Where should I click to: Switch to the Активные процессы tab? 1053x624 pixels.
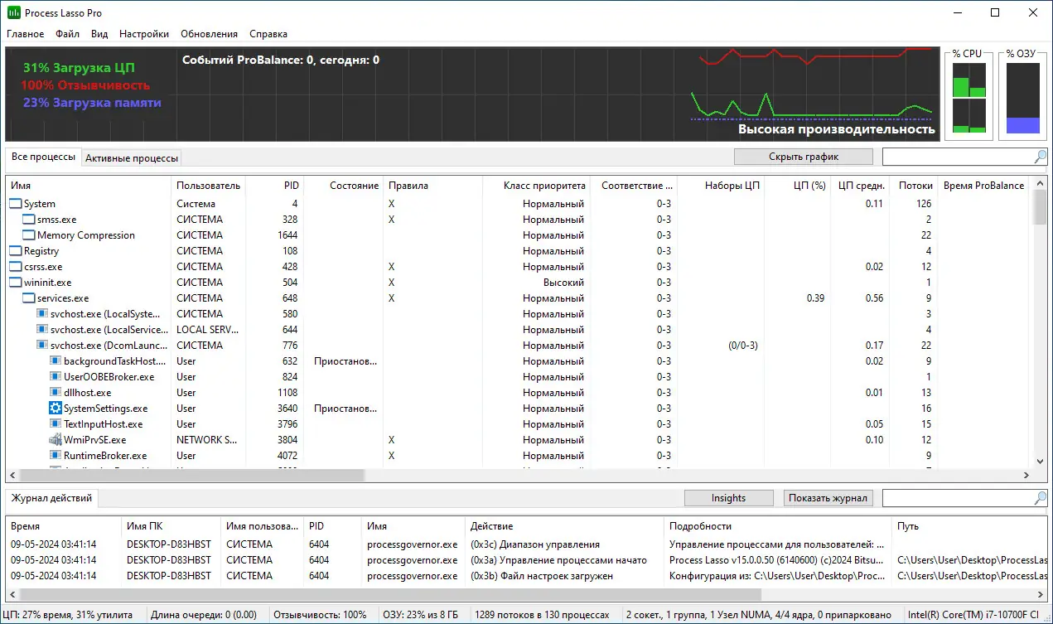[x=130, y=157]
